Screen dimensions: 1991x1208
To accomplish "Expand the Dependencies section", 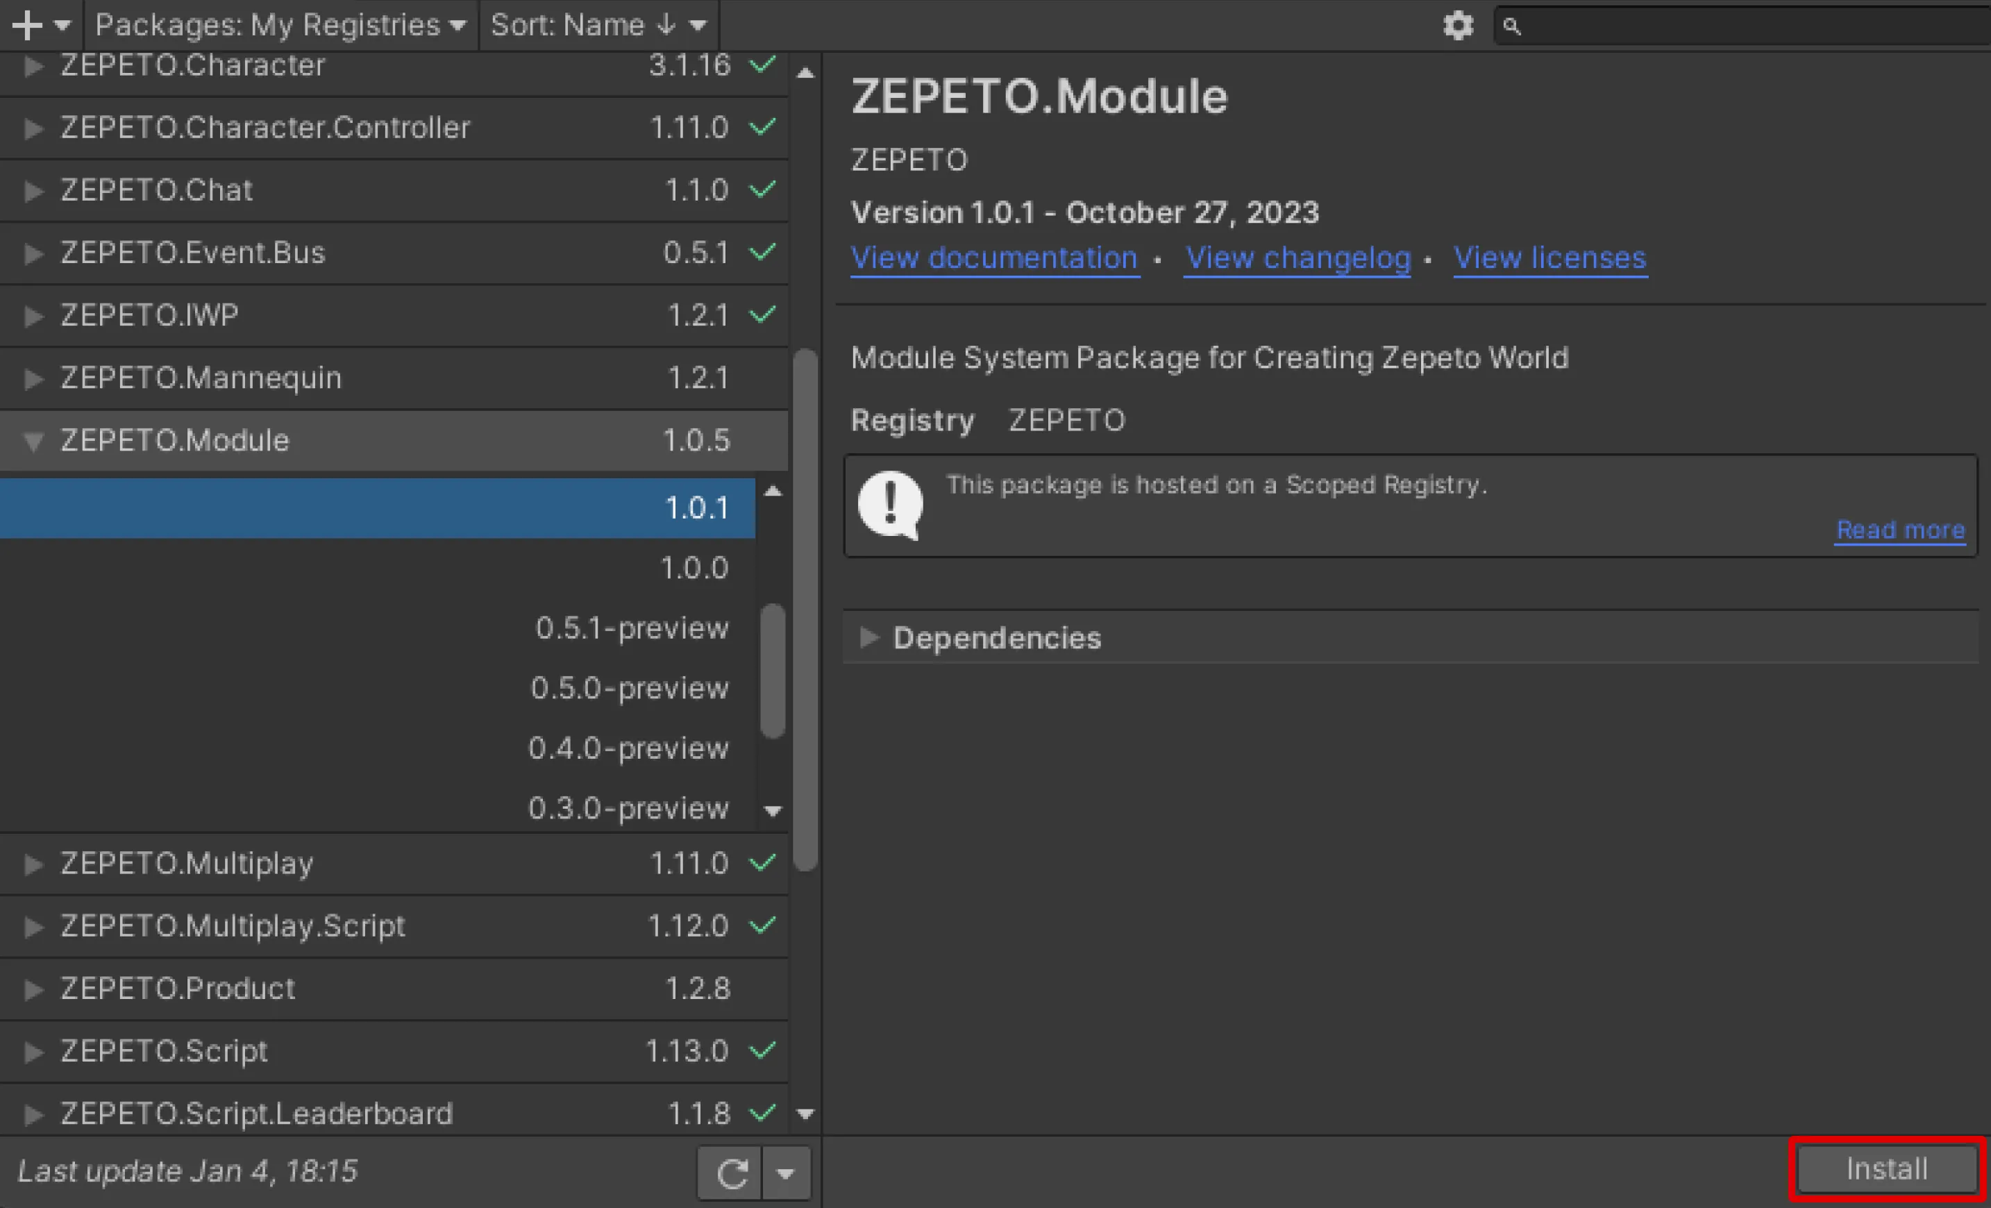I will (x=868, y=637).
